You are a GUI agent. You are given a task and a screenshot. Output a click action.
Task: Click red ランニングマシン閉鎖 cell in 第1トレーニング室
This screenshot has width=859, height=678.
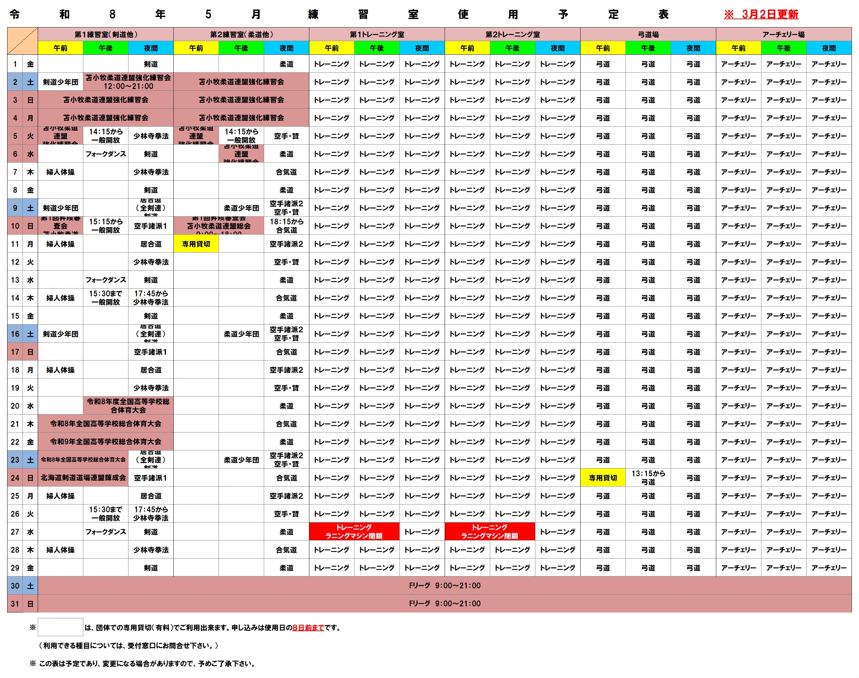354,532
